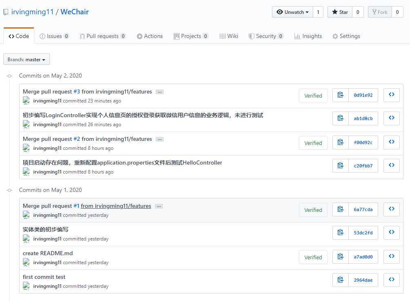Show Verified details for commit f00d92c

[313, 143]
